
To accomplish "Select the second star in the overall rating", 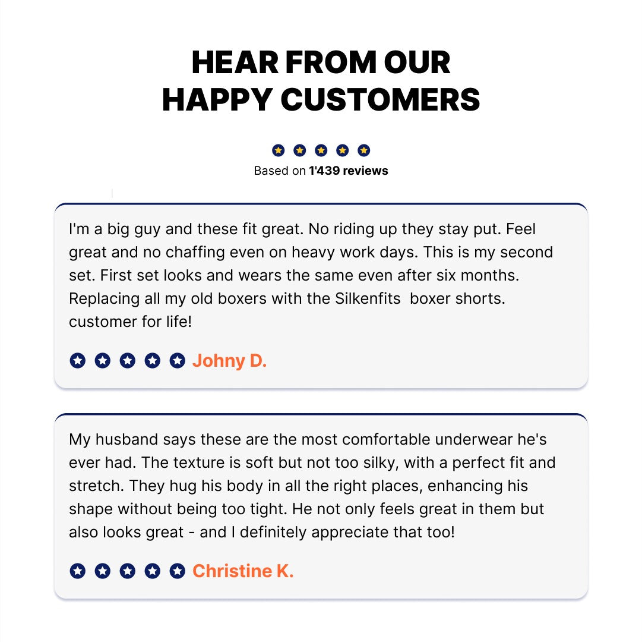I will pos(300,150).
